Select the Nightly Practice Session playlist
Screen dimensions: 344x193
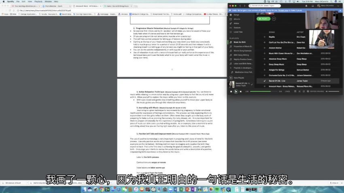point(243,59)
